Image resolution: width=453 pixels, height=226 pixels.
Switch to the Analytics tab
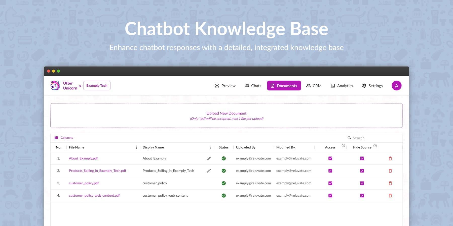342,86
